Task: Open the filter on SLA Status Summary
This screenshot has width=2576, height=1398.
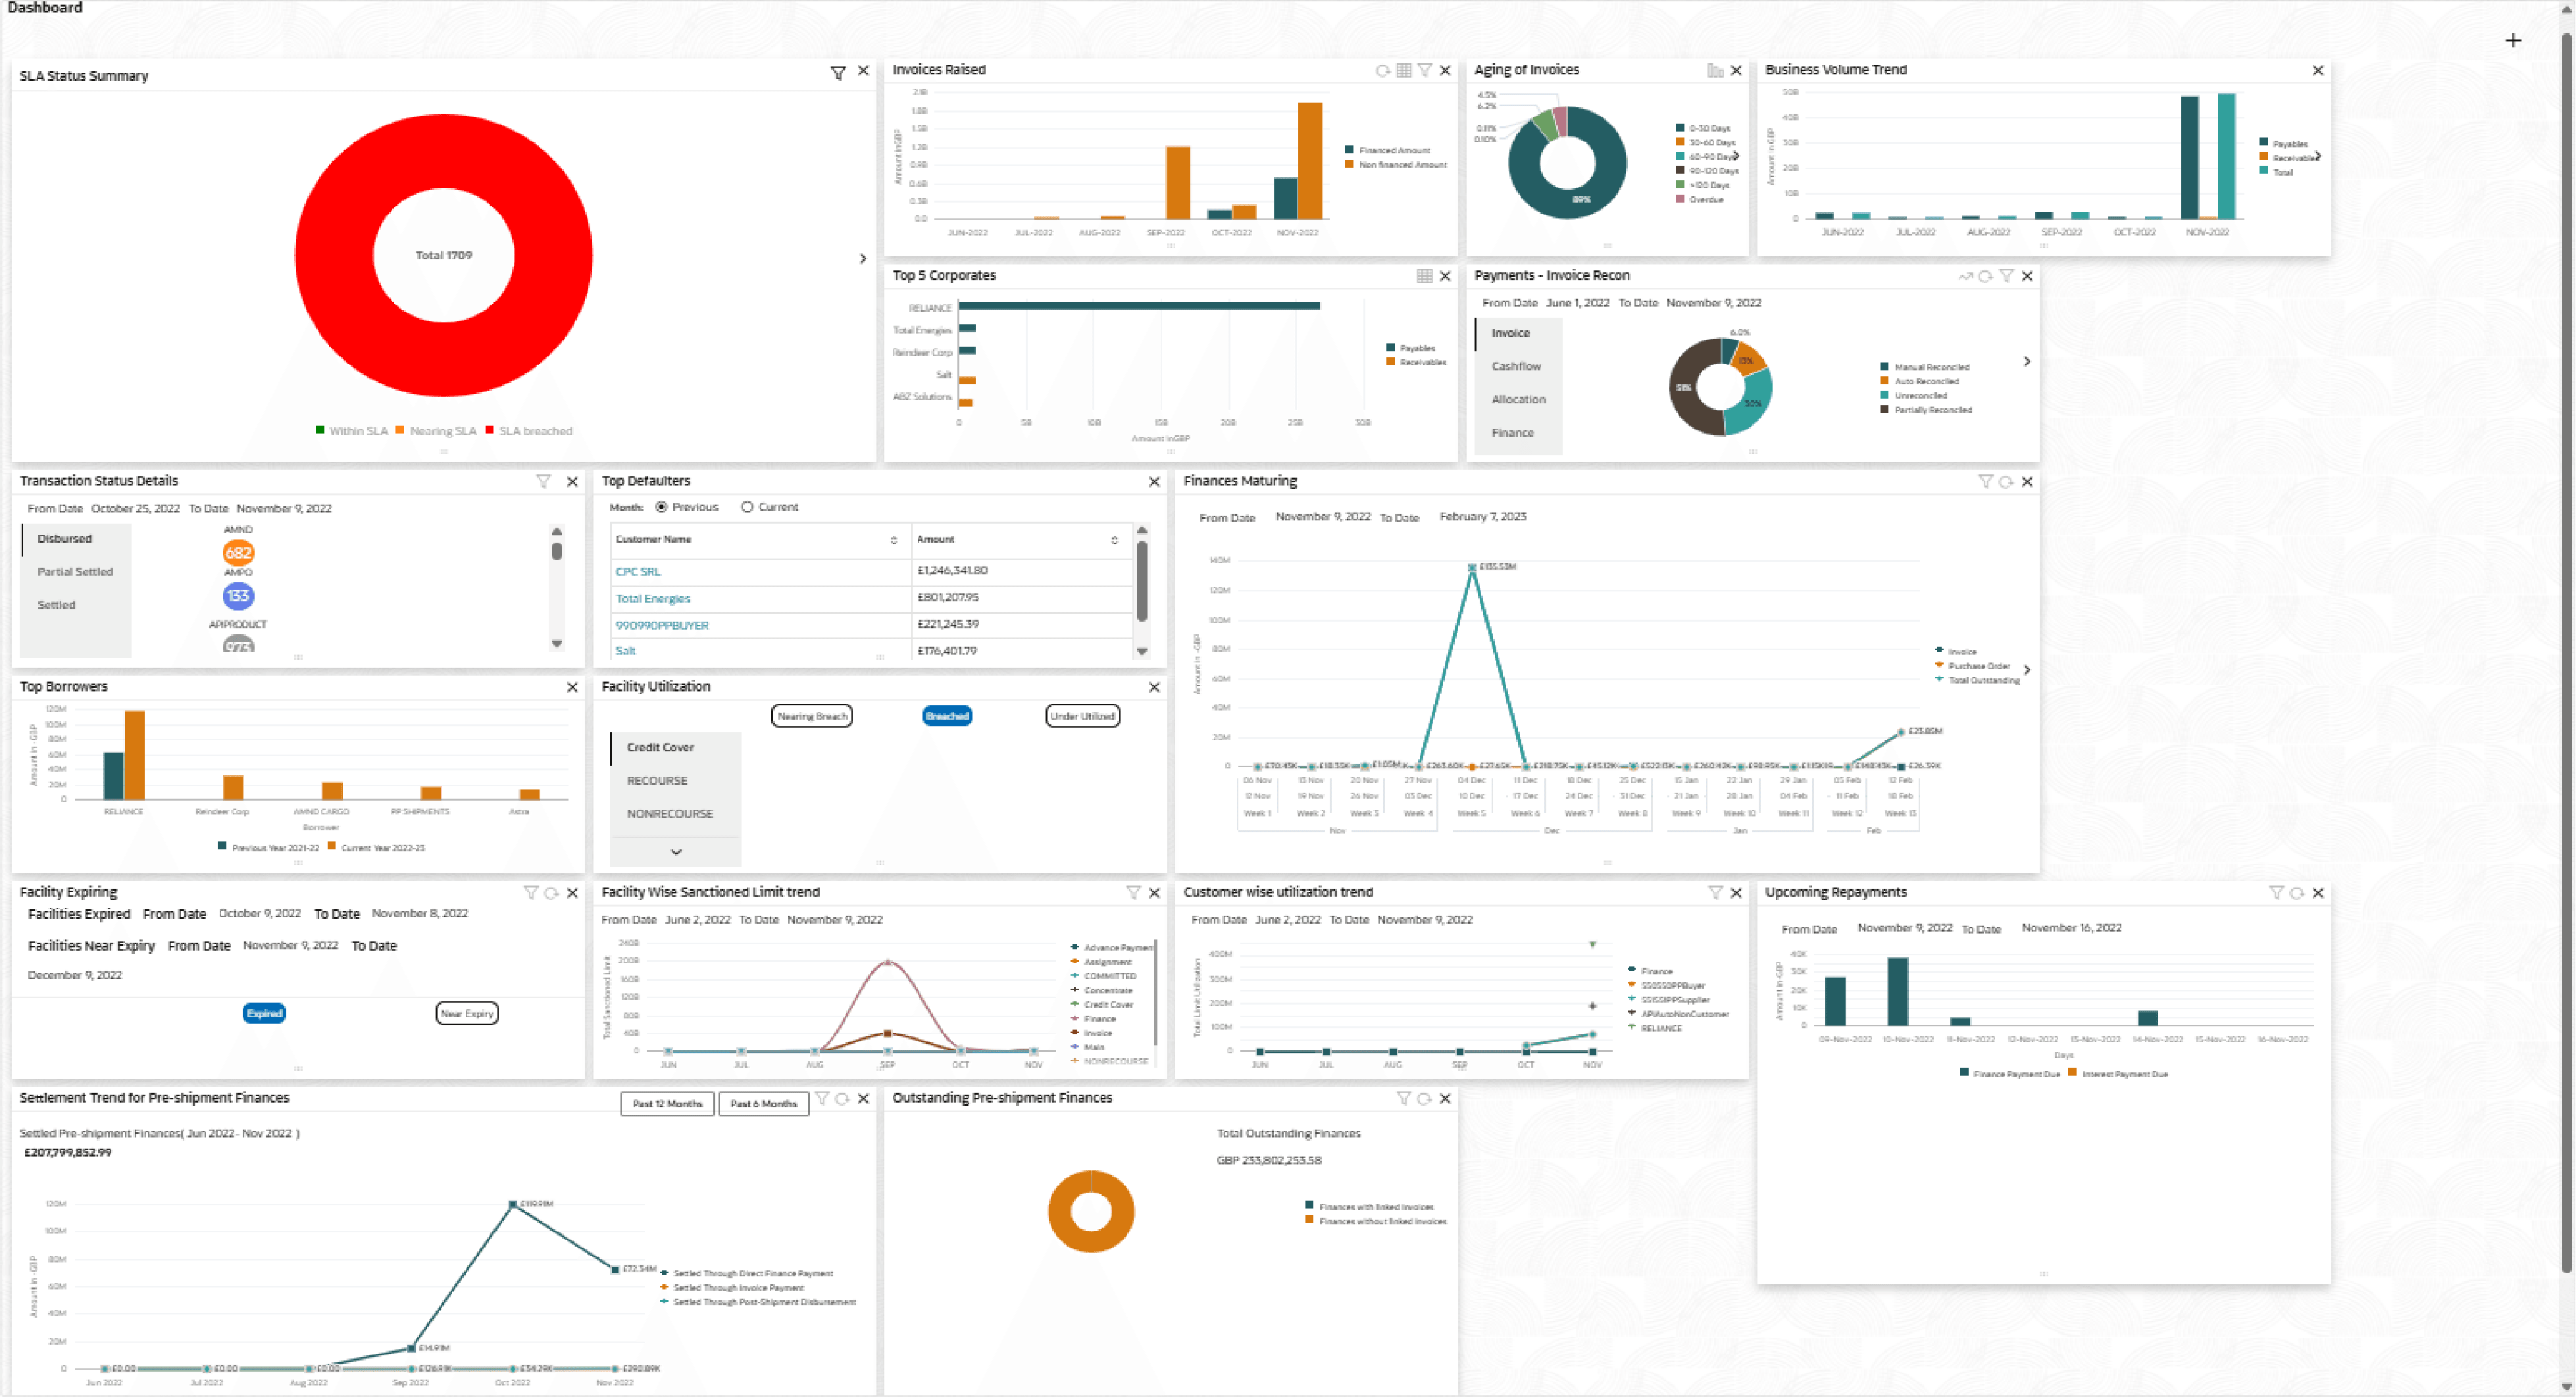Action: pyautogui.click(x=838, y=73)
